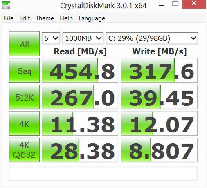This screenshot has width=207, height=188.
Task: Click the empty comment field at the bottom
Action: click(103, 174)
